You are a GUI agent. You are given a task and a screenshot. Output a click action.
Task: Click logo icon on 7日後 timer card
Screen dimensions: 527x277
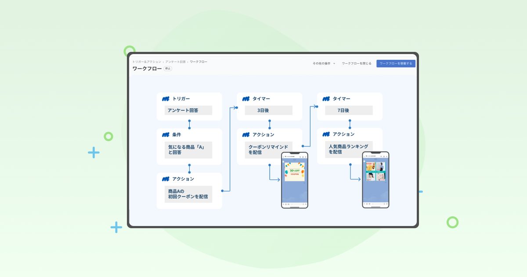tap(326, 99)
